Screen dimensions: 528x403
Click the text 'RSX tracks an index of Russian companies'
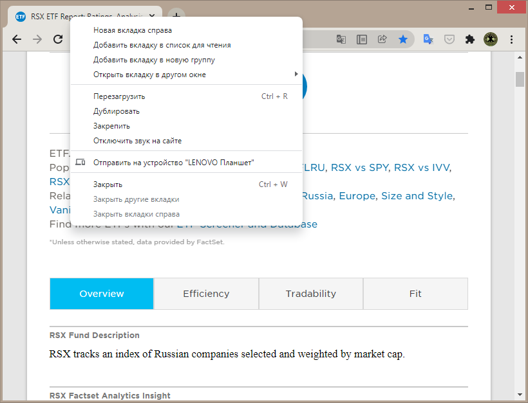click(x=144, y=354)
